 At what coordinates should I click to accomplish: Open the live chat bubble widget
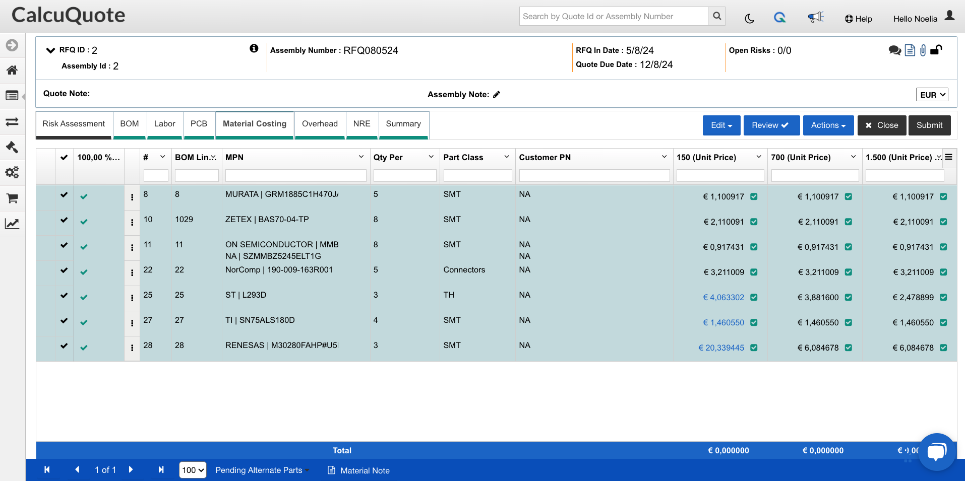[937, 452]
